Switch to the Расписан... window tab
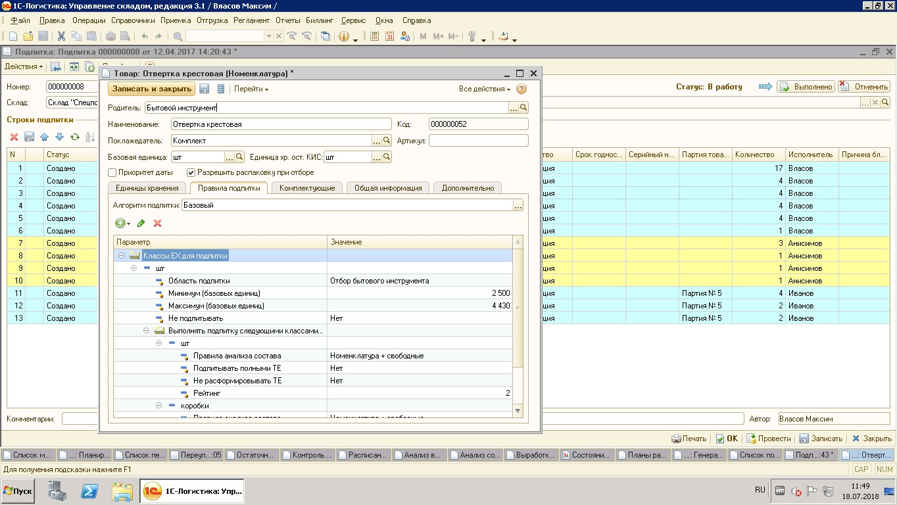897x505 pixels. click(363, 454)
